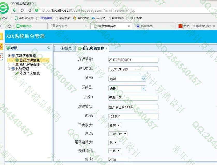Expand the 收藏 favorites dropdown arrow

(x=11, y=18)
